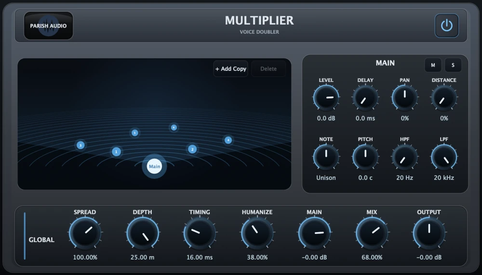Solo the Main voice with S button
482x275 pixels.
tap(453, 65)
